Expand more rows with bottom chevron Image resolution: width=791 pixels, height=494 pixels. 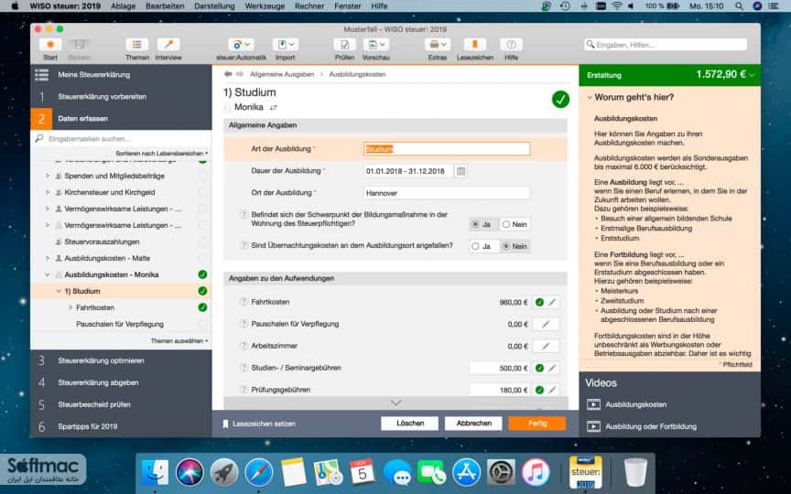coord(396,403)
